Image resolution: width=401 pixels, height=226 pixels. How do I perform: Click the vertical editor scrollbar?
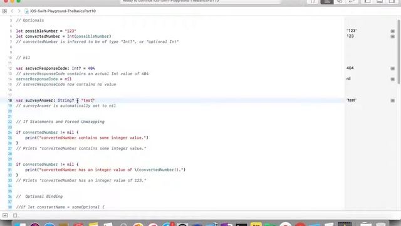[398, 51]
